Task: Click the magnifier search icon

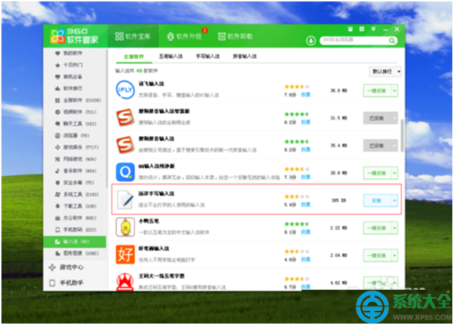Action: pos(392,40)
